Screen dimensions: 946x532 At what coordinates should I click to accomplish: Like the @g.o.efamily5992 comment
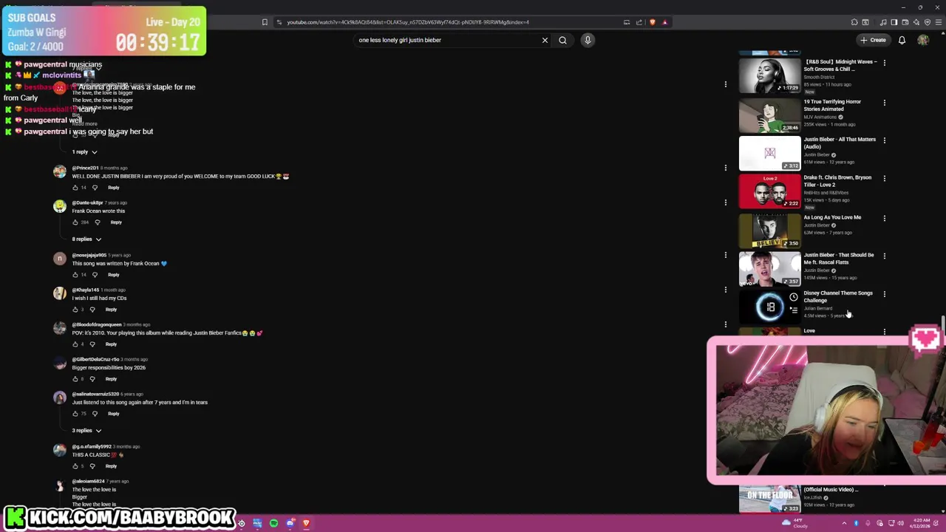(75, 466)
